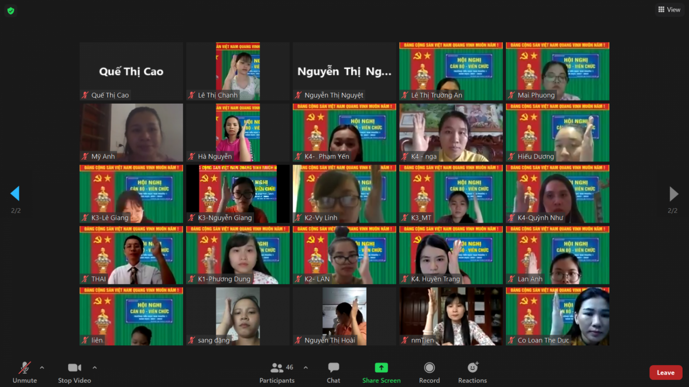Click the K4 - nga video tile
Image resolution: width=689 pixels, height=387 pixels.
coord(451,133)
